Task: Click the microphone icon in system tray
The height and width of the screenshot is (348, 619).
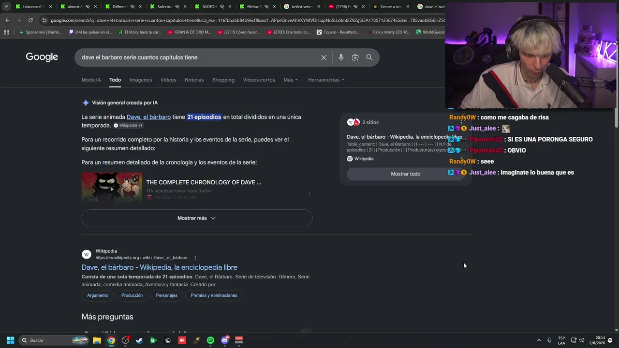Action: point(549,340)
